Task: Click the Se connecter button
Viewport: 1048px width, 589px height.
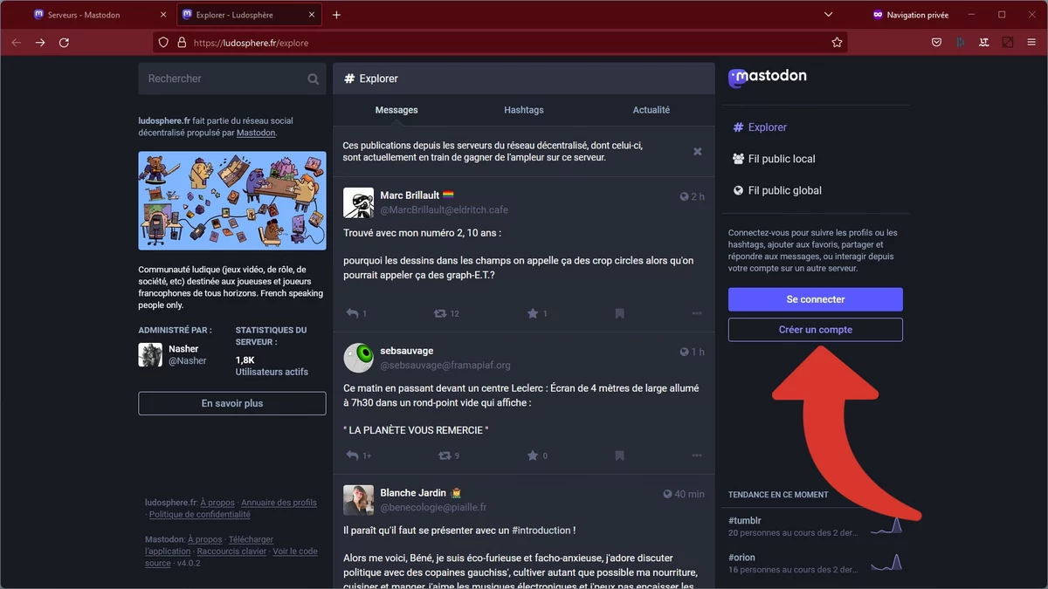Action: [816, 299]
